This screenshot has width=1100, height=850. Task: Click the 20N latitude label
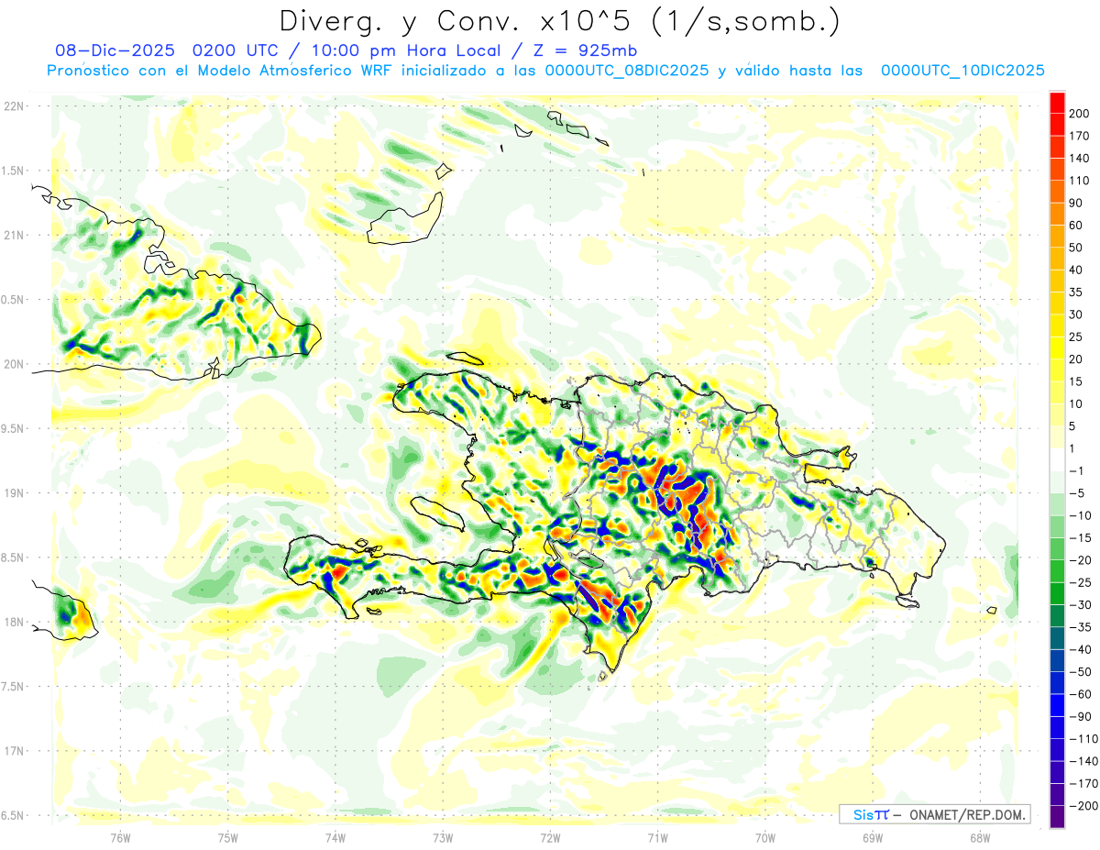tap(13, 364)
